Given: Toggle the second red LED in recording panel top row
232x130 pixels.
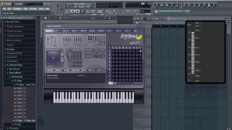Looking at the screenshot, I should (114, 11).
